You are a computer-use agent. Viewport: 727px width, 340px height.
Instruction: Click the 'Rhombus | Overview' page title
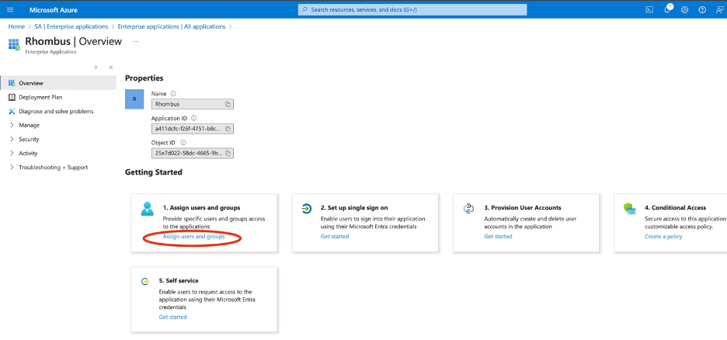pos(73,41)
